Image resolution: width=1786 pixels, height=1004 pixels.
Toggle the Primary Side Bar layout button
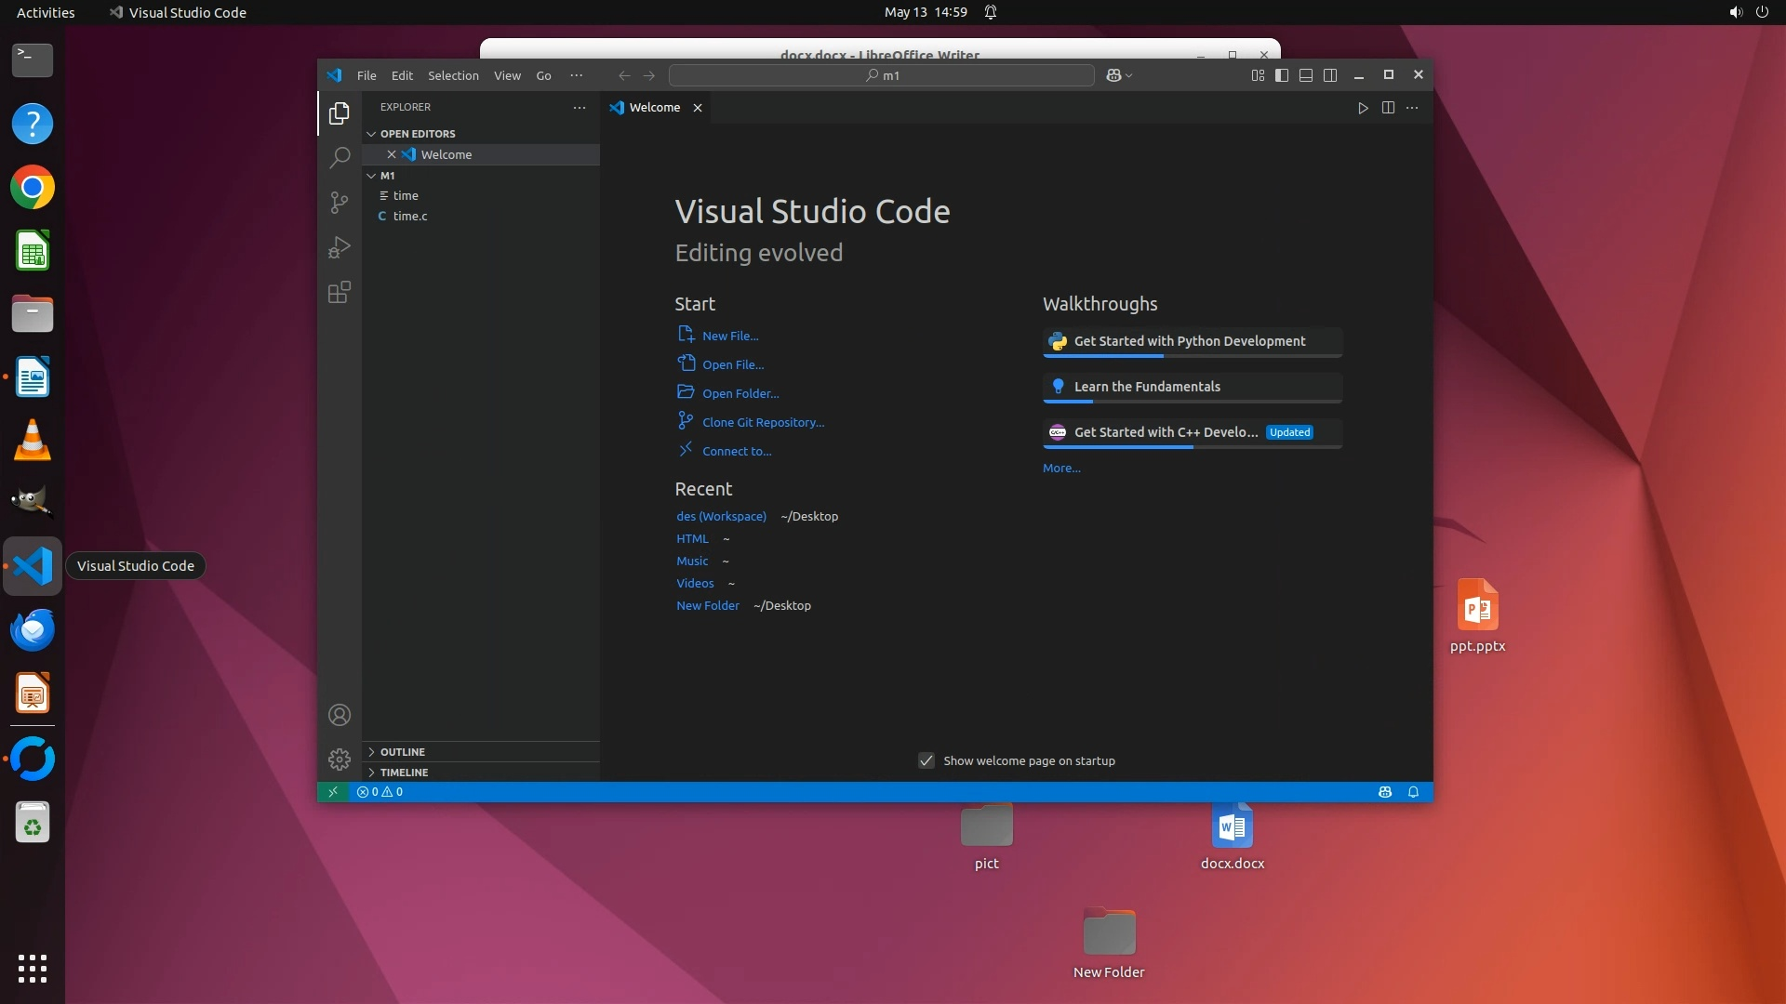pyautogui.click(x=1282, y=75)
